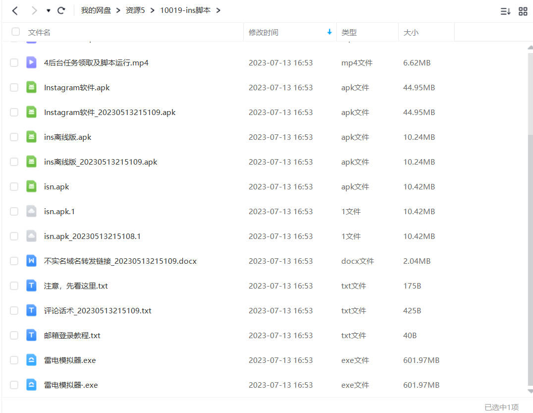
Task: Switch to grid view icon
Action: 523,11
